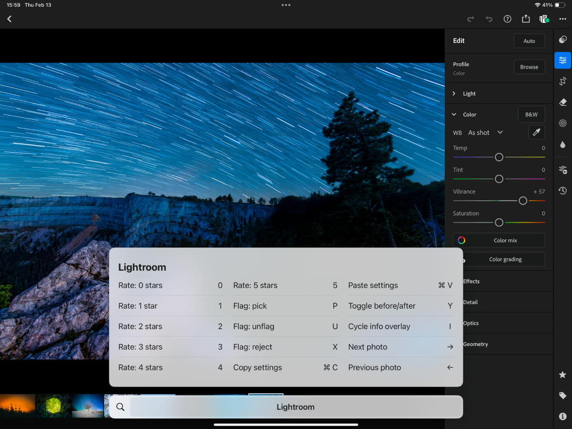Select the orange sunset filmstrip thumbnail
This screenshot has height=429, width=572.
click(18, 406)
